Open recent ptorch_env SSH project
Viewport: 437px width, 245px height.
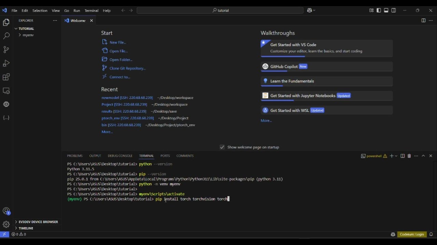click(x=127, y=118)
